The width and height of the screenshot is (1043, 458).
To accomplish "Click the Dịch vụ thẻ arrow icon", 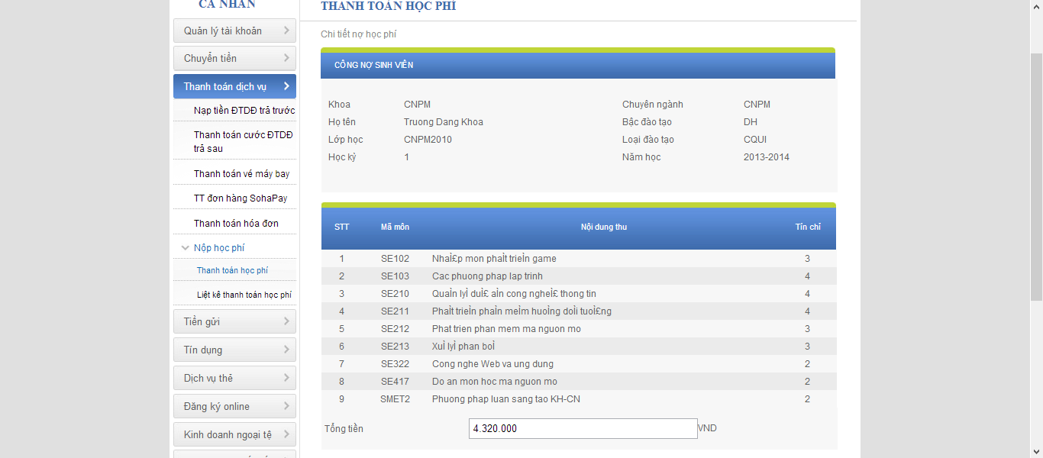I will coord(286,379).
